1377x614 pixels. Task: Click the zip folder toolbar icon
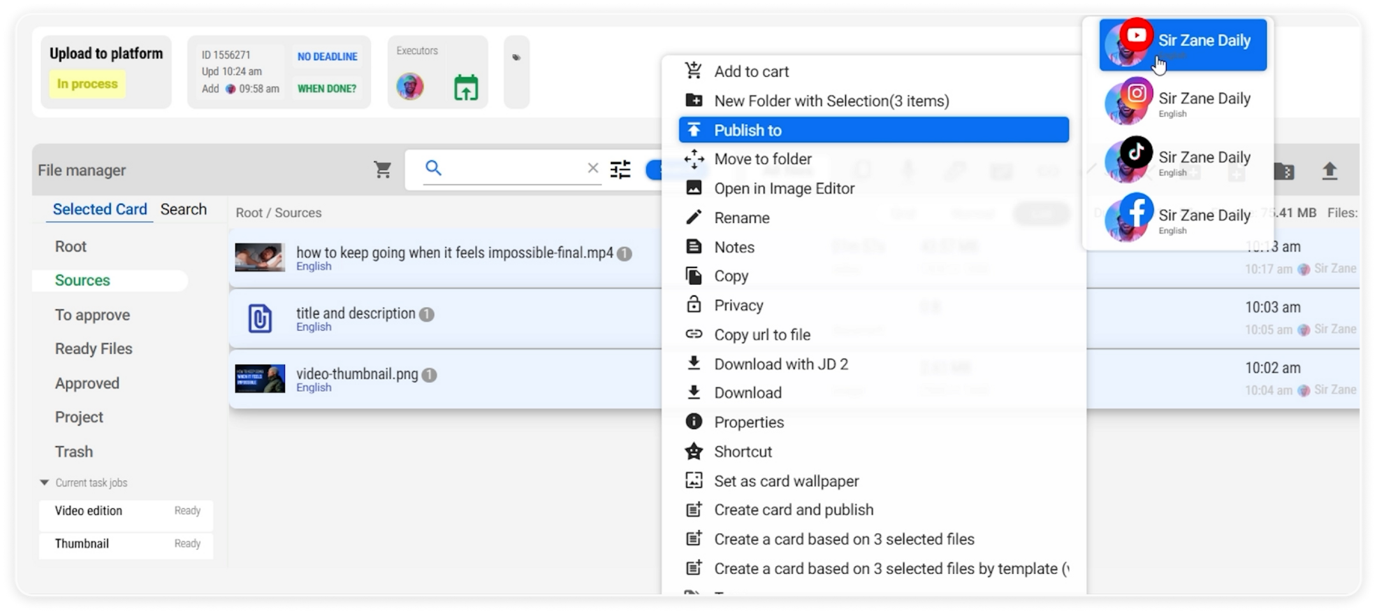[x=1284, y=171]
